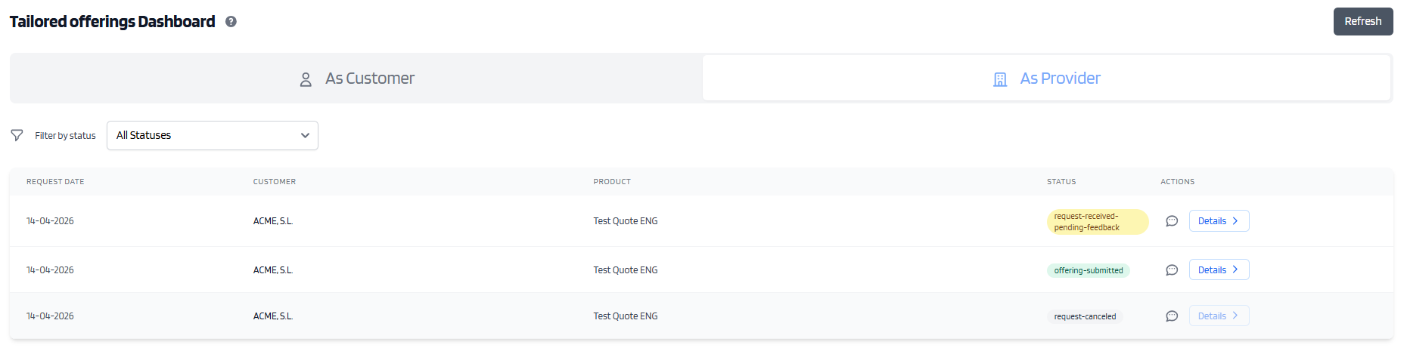Open Details for the offering-submitted request
This screenshot has width=1404, height=348.
pyautogui.click(x=1219, y=270)
